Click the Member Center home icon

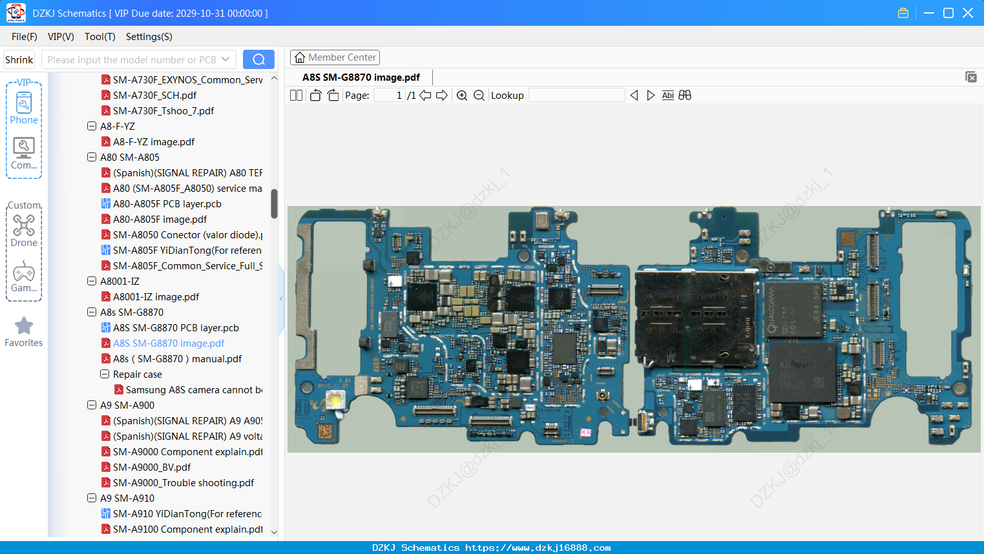300,57
